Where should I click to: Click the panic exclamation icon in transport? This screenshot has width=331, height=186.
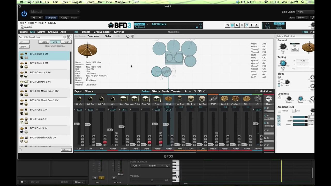[x=251, y=25]
